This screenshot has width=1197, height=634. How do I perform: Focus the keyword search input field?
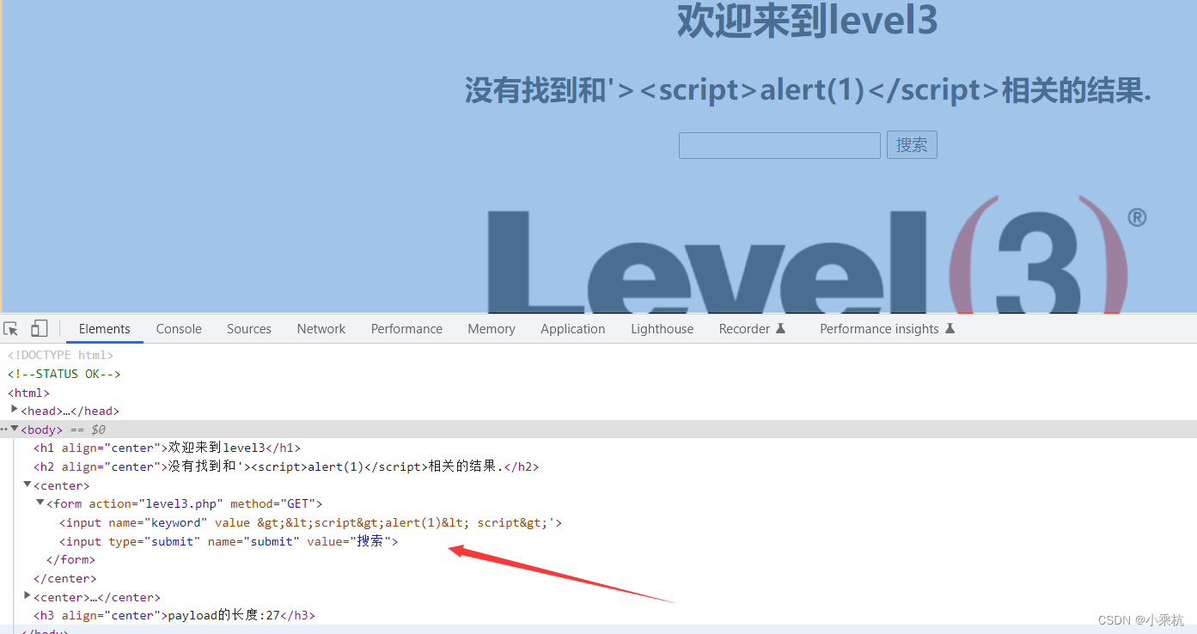(779, 145)
